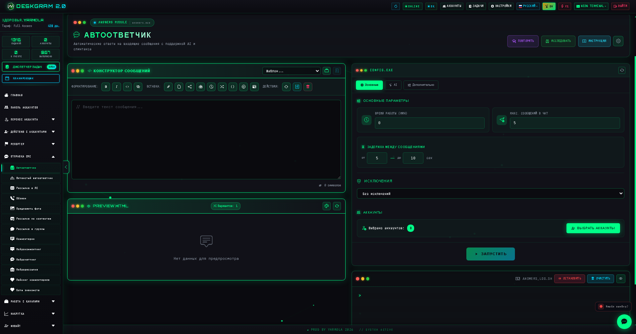Viewport: 636px width, 334px height.
Task: Select the Основные config tab
Action: pyautogui.click(x=369, y=85)
